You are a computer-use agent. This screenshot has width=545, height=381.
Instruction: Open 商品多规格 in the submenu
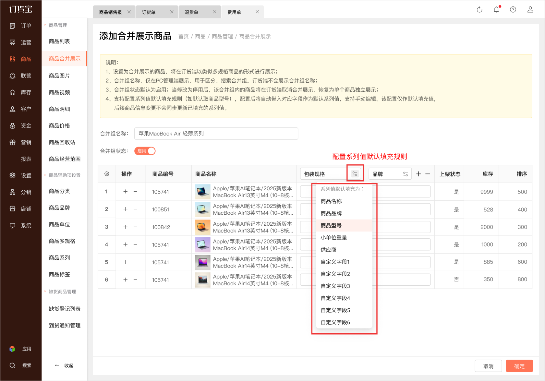[x=62, y=241]
